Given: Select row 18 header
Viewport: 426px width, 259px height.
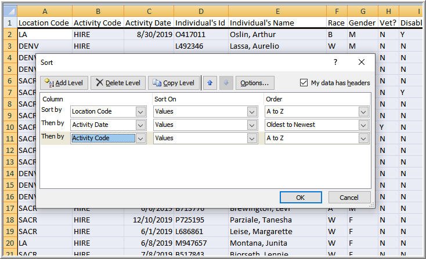Looking at the screenshot, I should [10, 220].
